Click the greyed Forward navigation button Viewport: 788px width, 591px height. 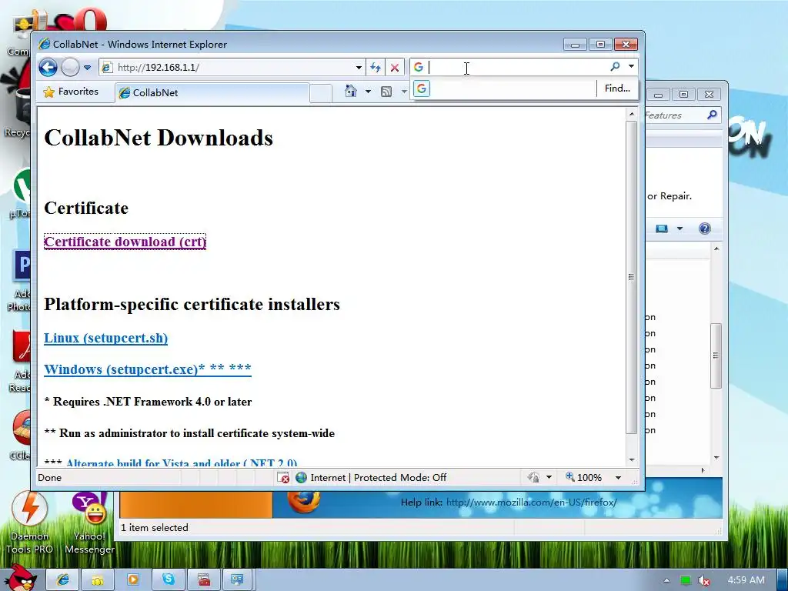[x=70, y=68]
